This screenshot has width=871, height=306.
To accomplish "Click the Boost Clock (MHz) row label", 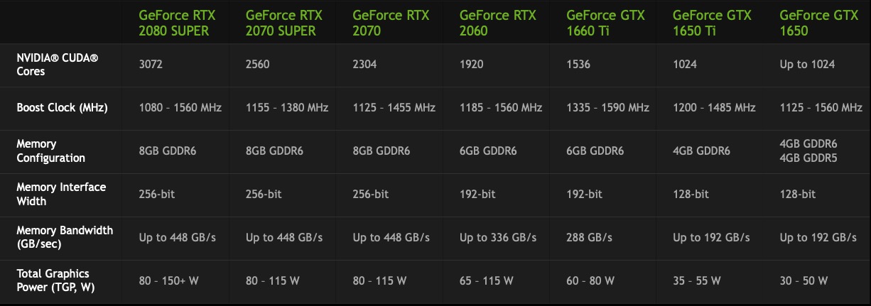I will 62,108.
